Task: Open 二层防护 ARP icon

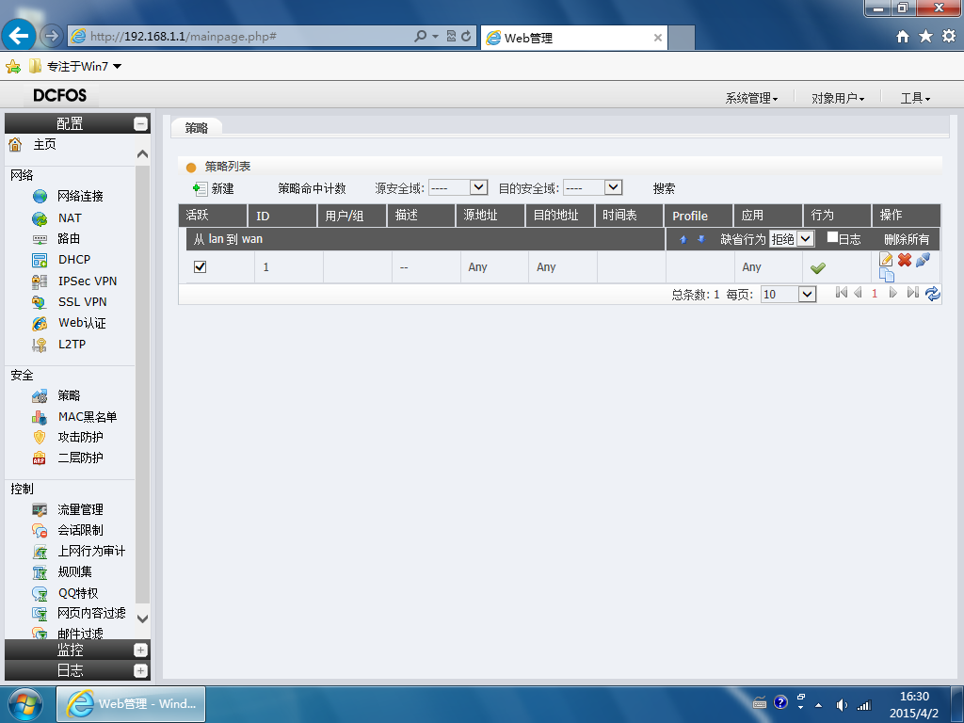Action: 40,458
